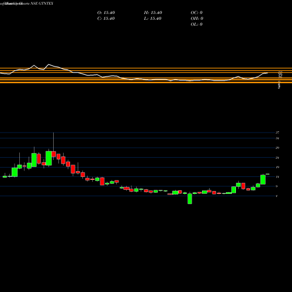Image resolution: width=292 pixels, height=292 pixels.
Task: Click the 4 price axis label
Action: pos(277,196)
